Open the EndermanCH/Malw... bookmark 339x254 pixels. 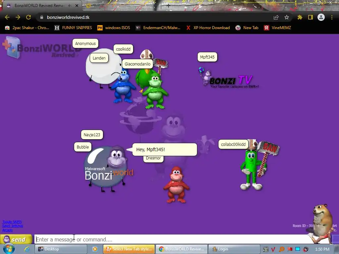(x=158, y=28)
